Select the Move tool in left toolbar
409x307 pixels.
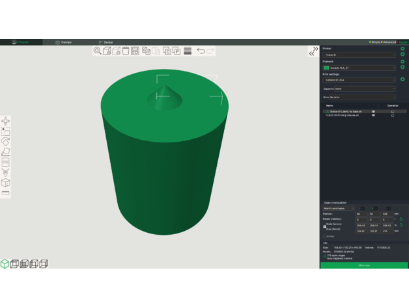[x=6, y=121]
